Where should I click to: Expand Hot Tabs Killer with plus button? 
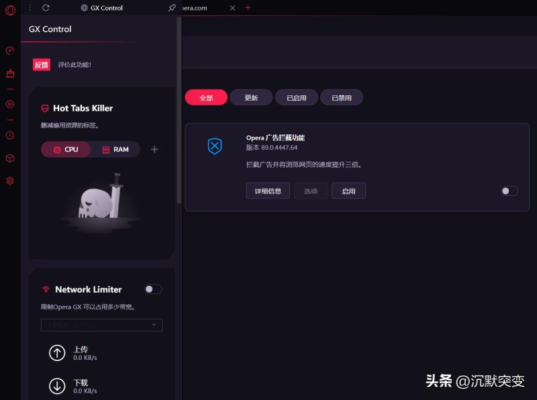(154, 150)
